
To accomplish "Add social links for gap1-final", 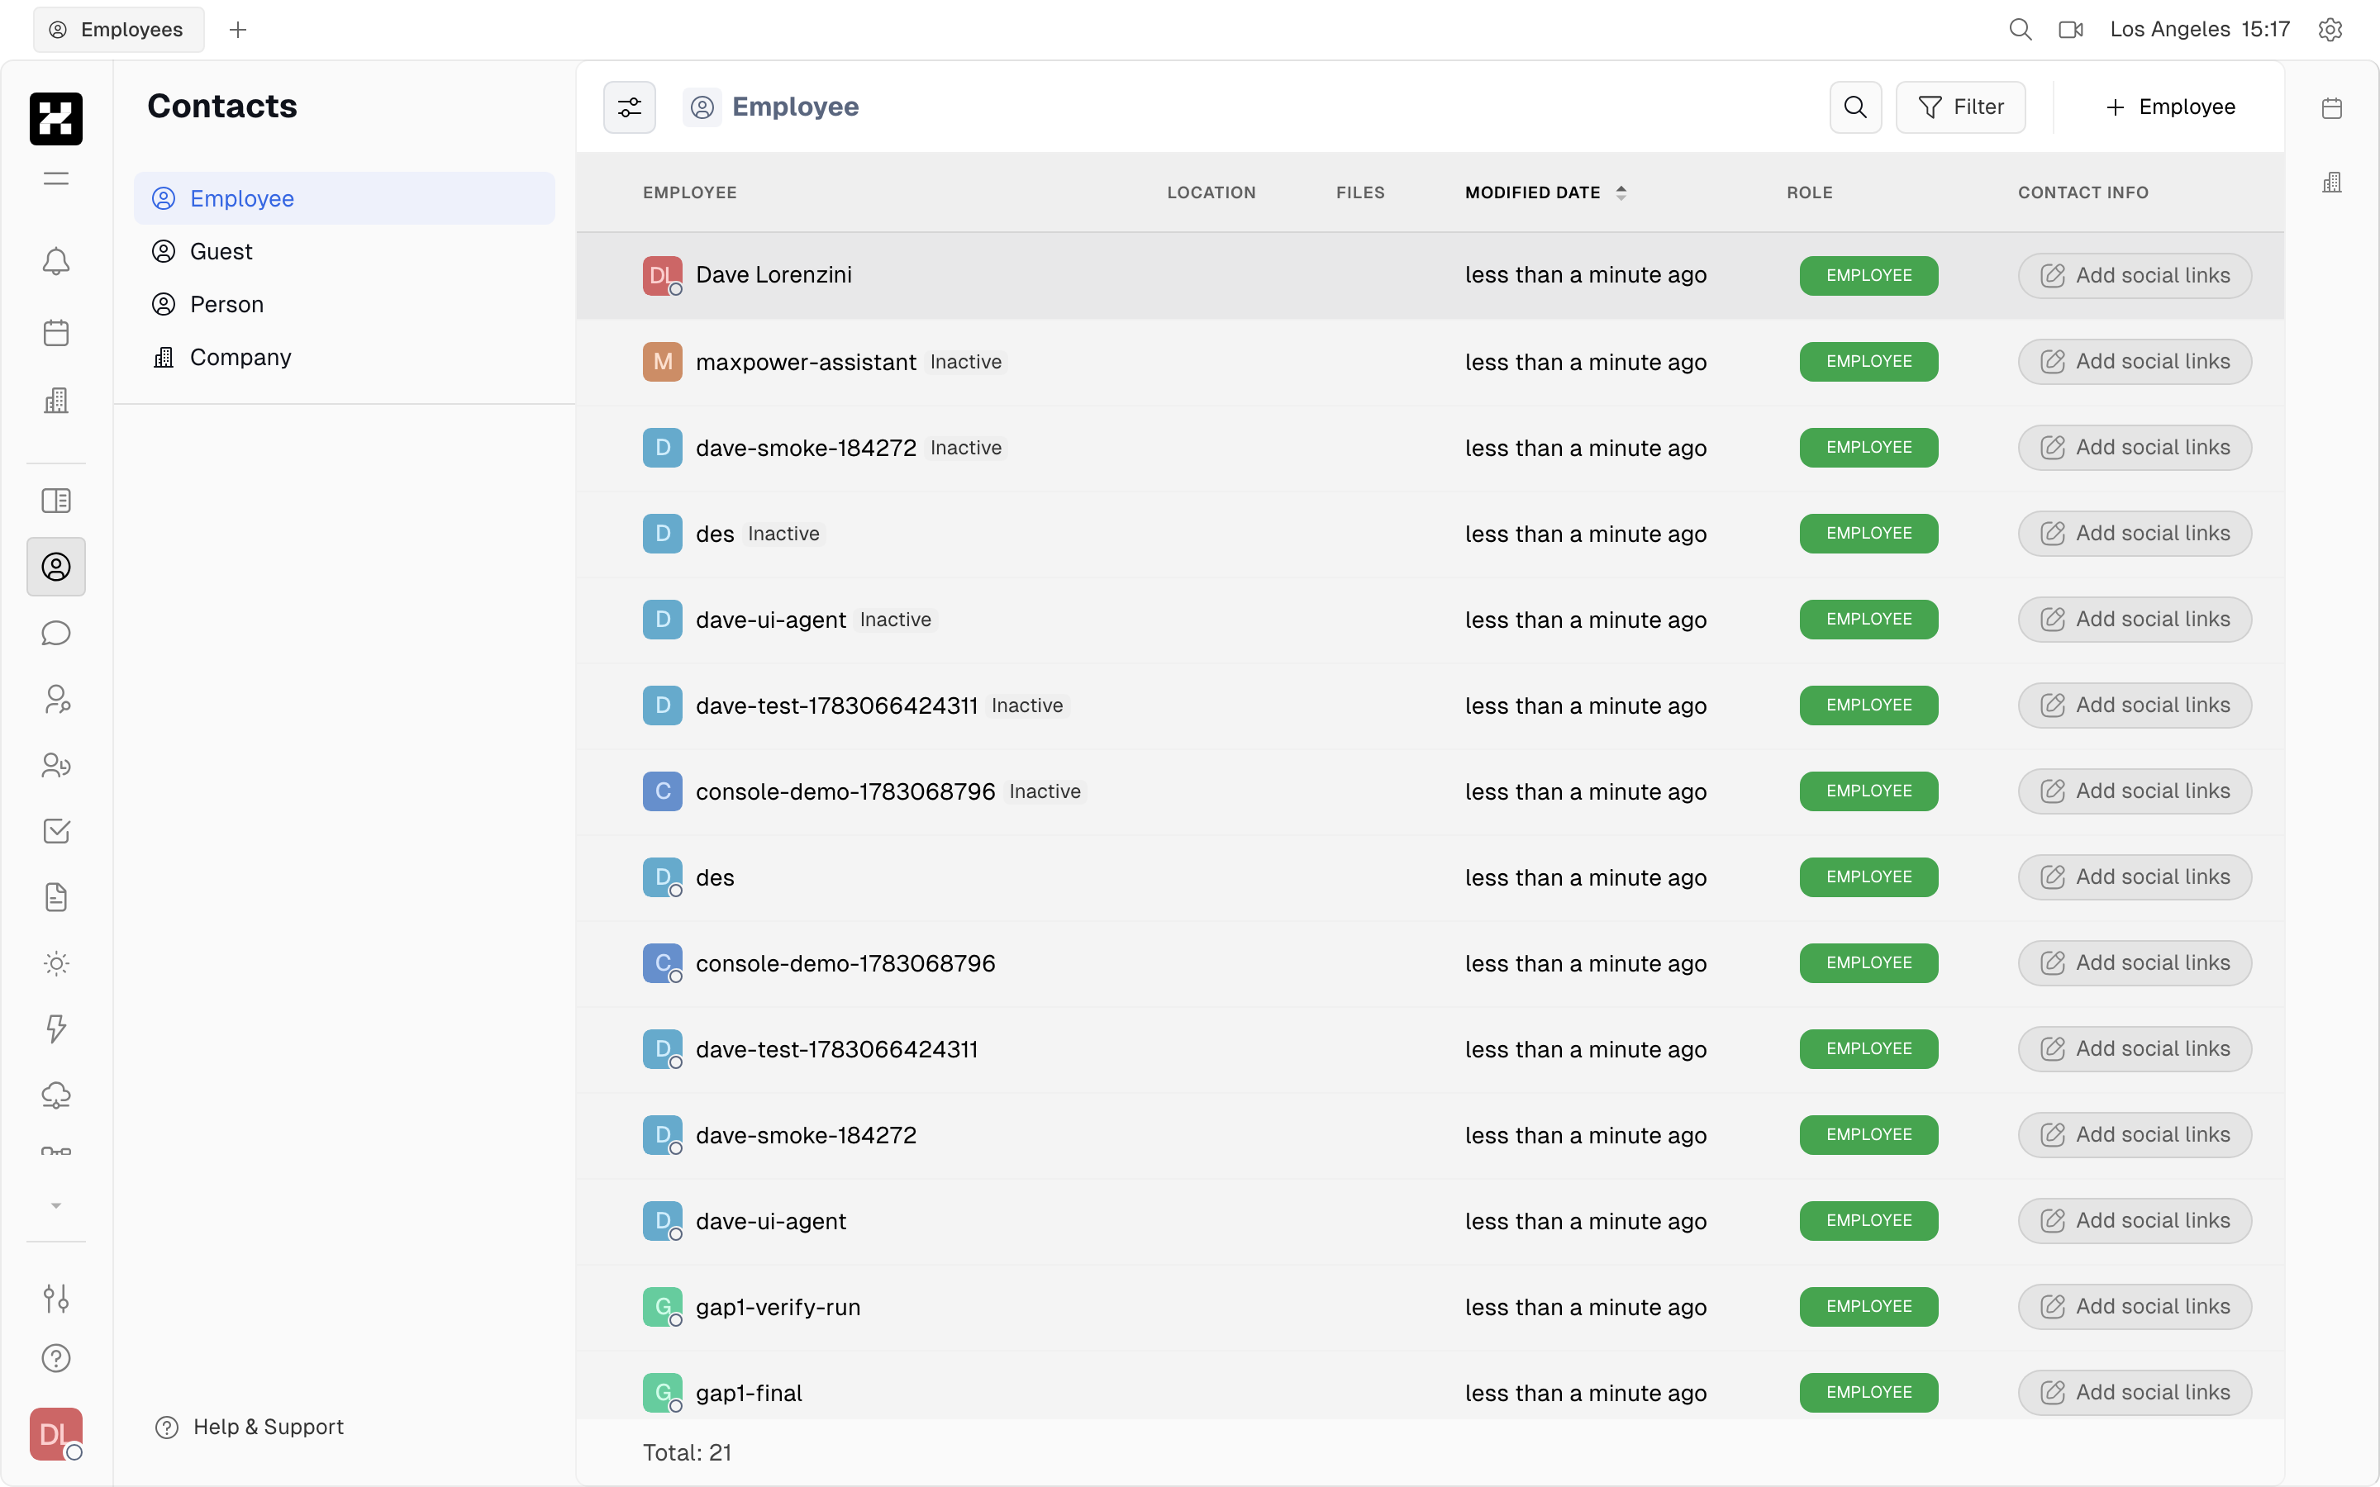I will (2134, 1393).
